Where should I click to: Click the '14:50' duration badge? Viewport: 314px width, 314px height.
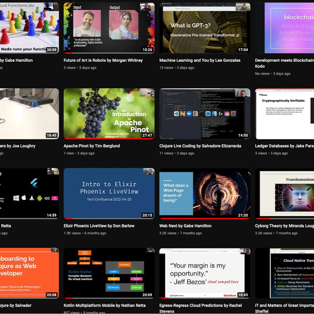click(x=243, y=135)
